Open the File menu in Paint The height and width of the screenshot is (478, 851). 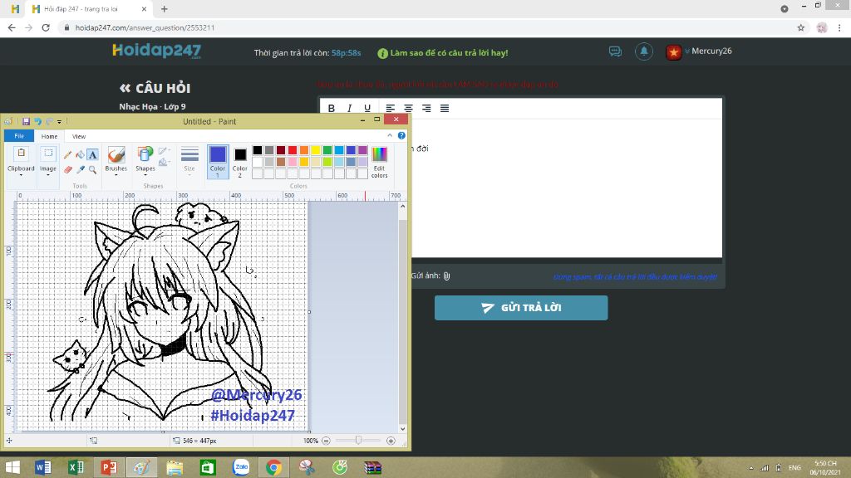(x=19, y=136)
